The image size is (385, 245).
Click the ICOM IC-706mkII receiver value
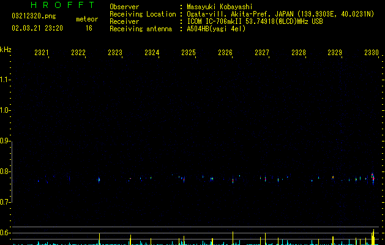(x=255, y=21)
